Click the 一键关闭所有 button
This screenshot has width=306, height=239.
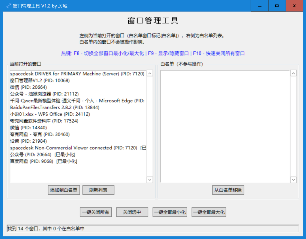click(x=96, y=212)
